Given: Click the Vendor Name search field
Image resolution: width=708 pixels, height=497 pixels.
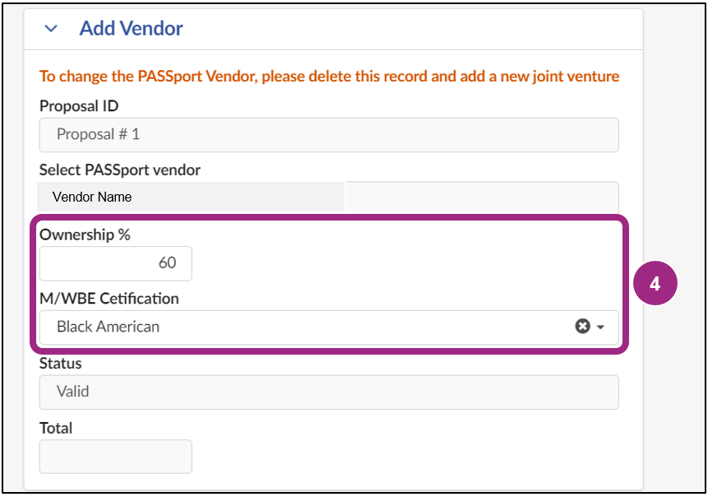Looking at the screenshot, I should [x=191, y=197].
